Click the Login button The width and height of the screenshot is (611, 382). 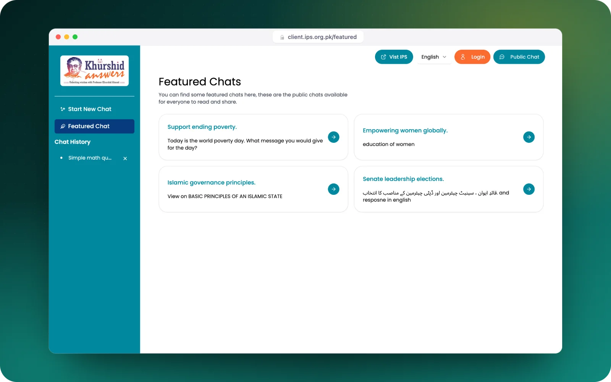(472, 57)
